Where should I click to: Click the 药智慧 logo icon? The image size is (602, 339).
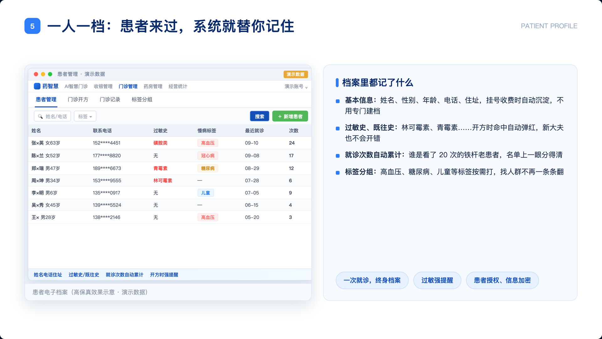tap(37, 86)
